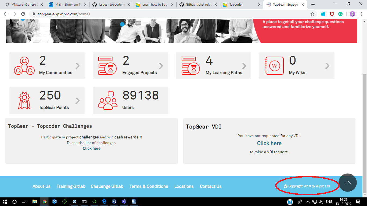Open the Chrome three-dot menu
The height and width of the screenshot is (206, 367).
(361, 14)
